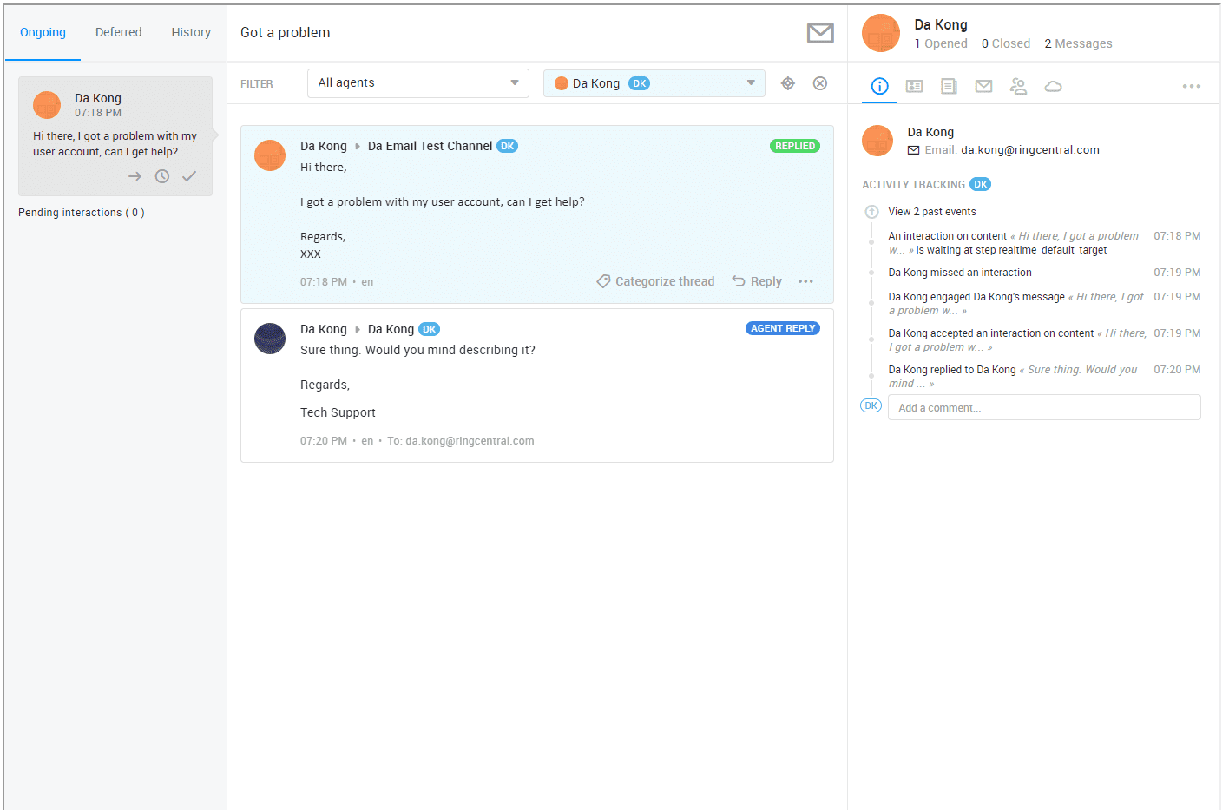The height and width of the screenshot is (810, 1229).
Task: Click the target icon in the filter bar
Action: click(787, 83)
